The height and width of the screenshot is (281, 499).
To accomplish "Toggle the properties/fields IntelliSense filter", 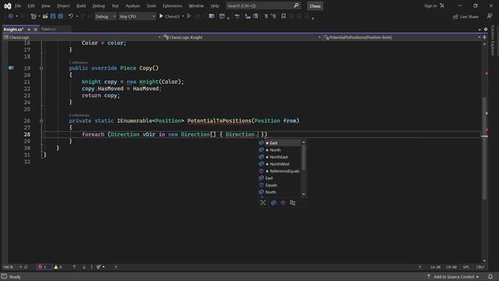I will 274,203.
